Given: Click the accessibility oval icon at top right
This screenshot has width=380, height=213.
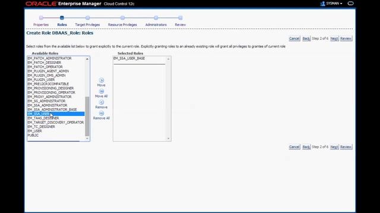Looking at the screenshot, I should tap(350, 4).
